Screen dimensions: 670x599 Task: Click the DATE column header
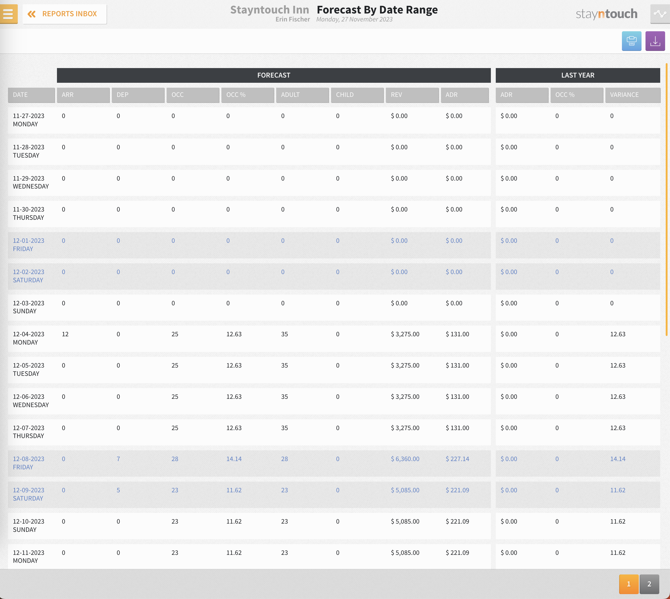(31, 95)
